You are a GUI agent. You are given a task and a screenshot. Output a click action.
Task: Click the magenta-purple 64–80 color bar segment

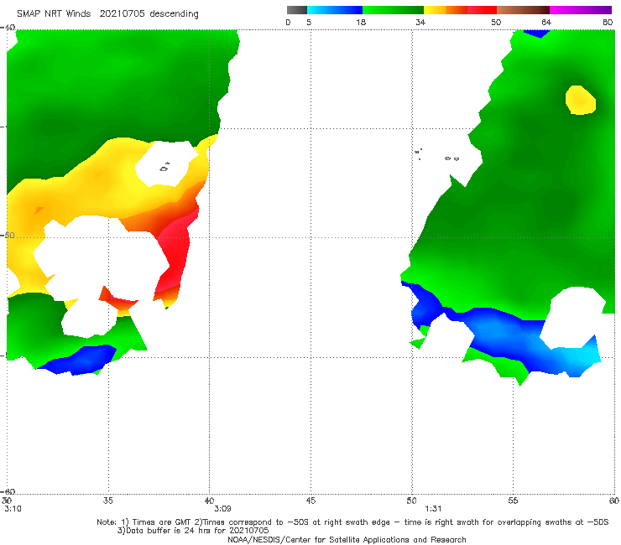(x=581, y=10)
